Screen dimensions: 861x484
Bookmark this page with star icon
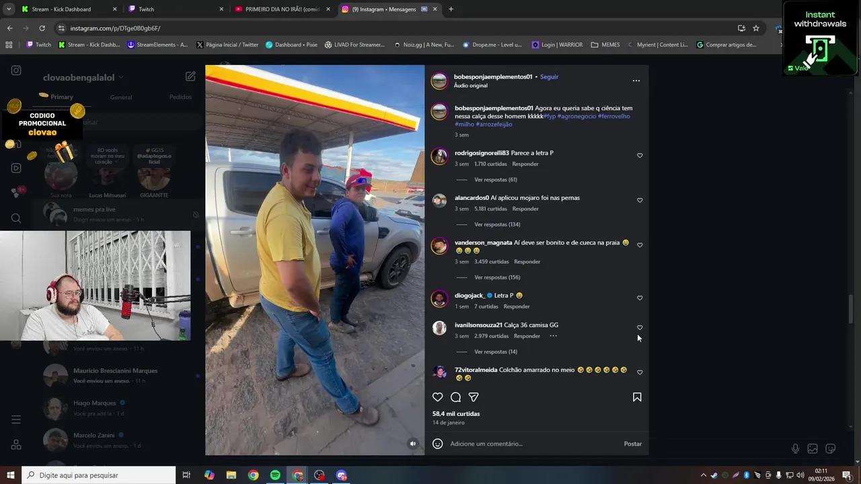(x=756, y=28)
